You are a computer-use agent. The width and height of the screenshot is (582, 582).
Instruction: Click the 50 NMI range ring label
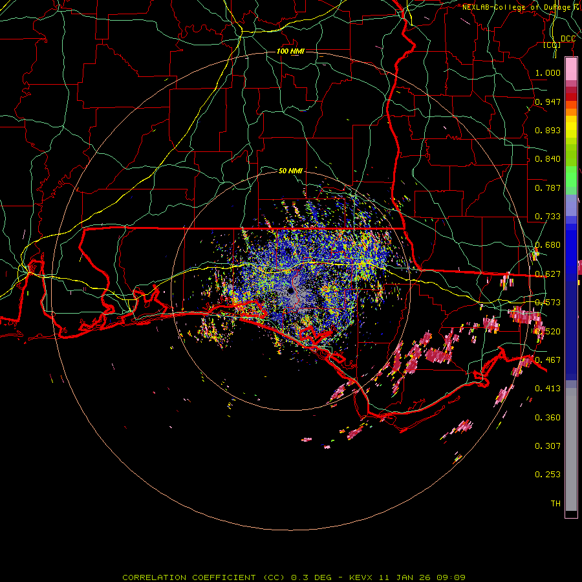290,171
